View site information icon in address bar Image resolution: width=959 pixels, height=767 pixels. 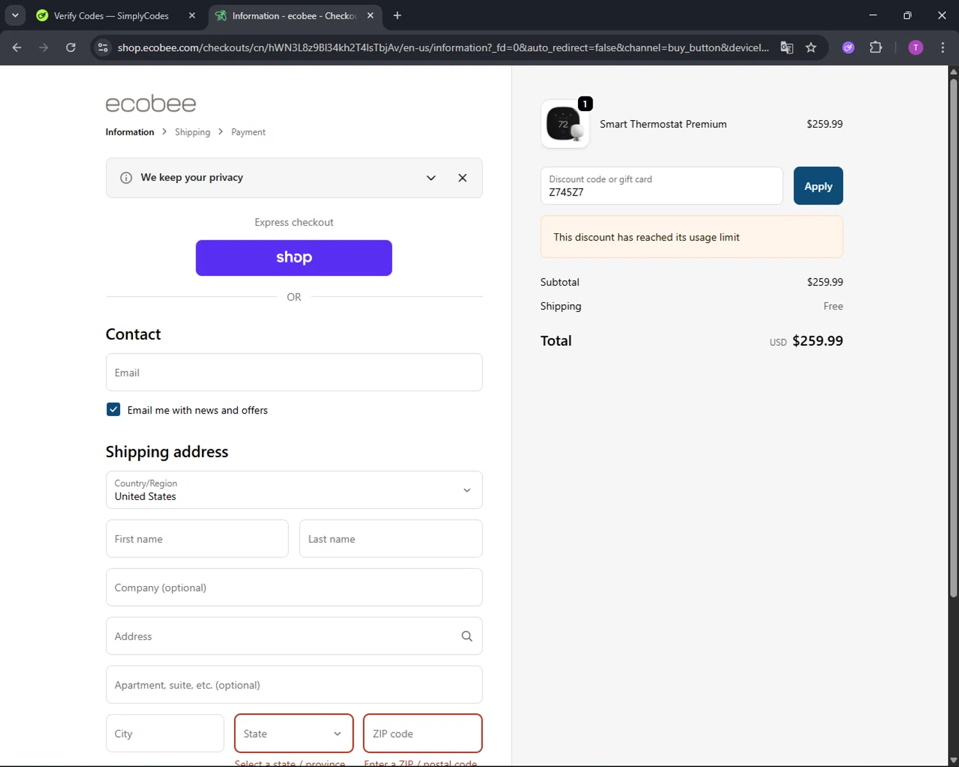[103, 47]
